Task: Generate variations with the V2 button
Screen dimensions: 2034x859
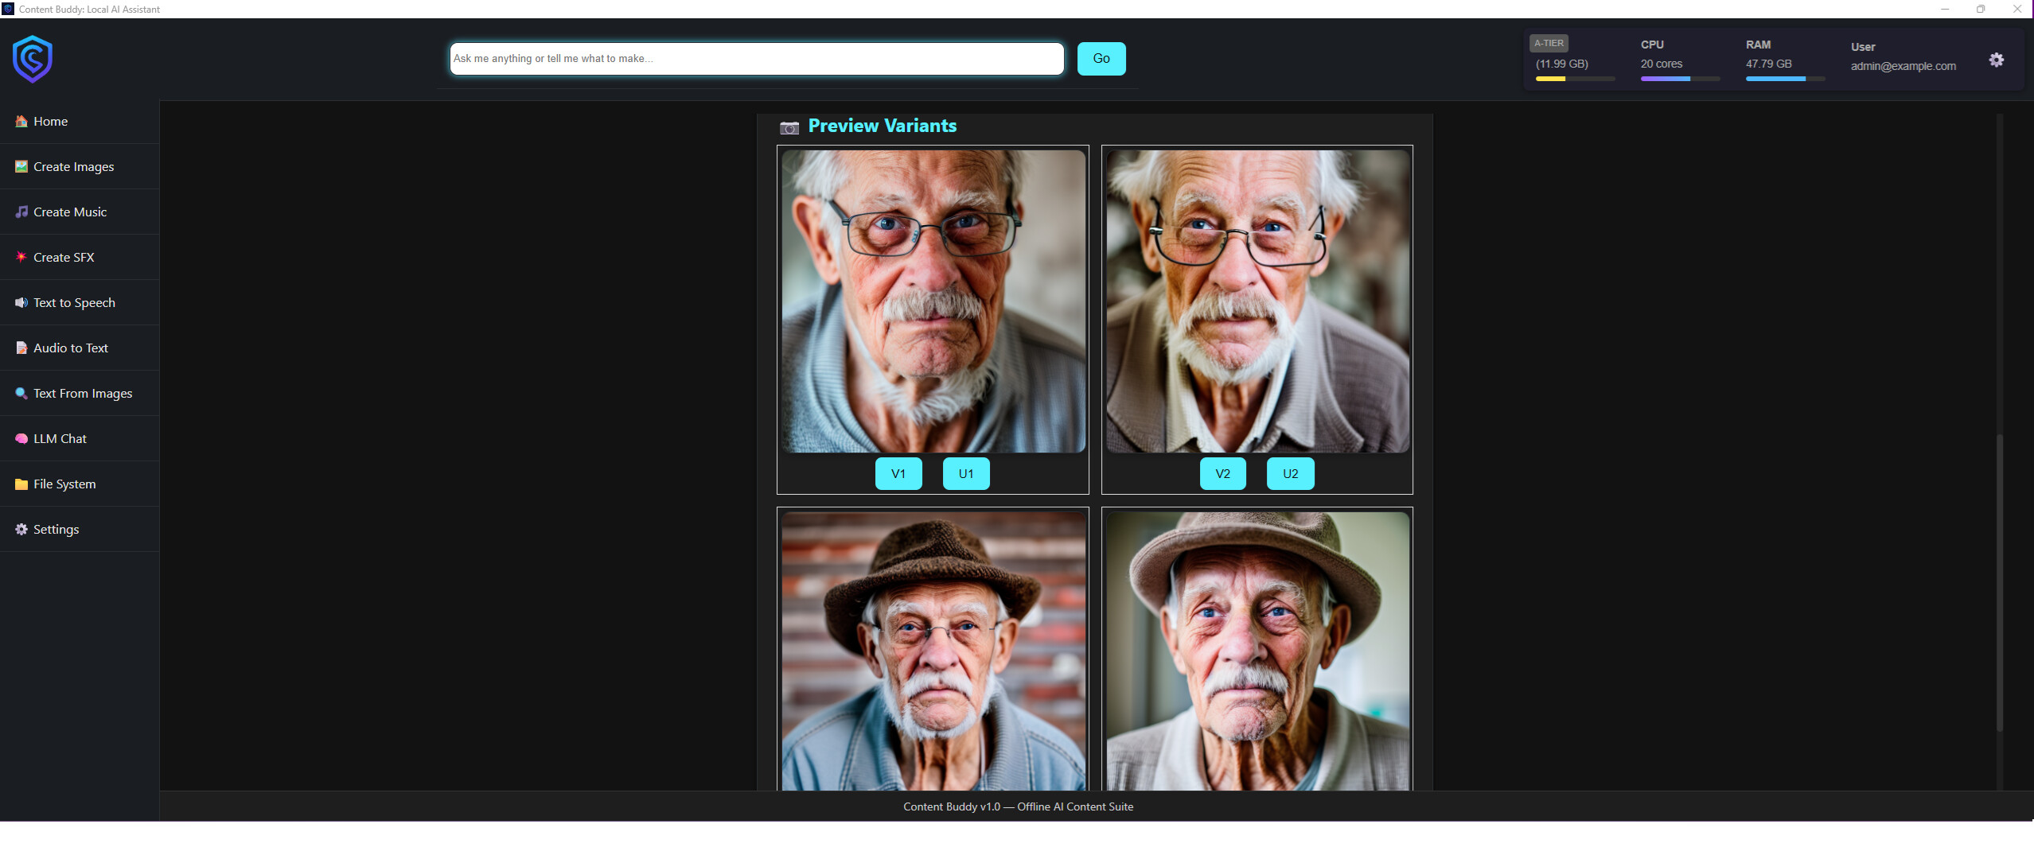Action: tap(1222, 473)
